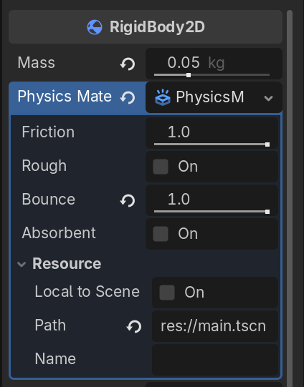Collapse the Resource section

(22, 265)
